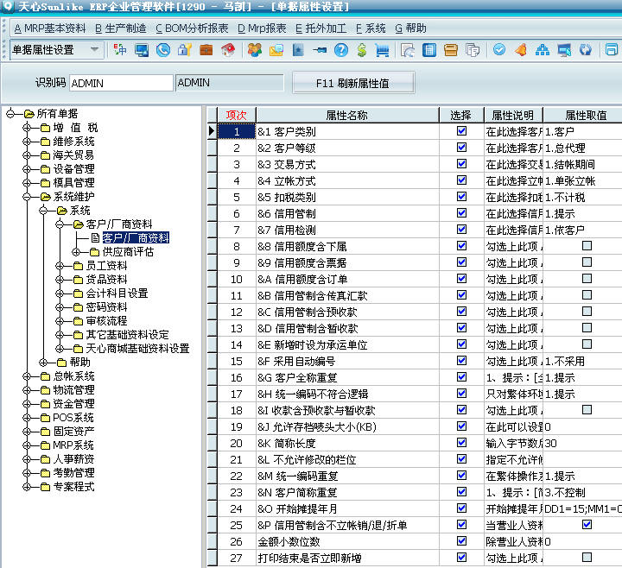The image size is (622, 568).
Task: Click the stacked copy documents icon
Action: (x=472, y=50)
